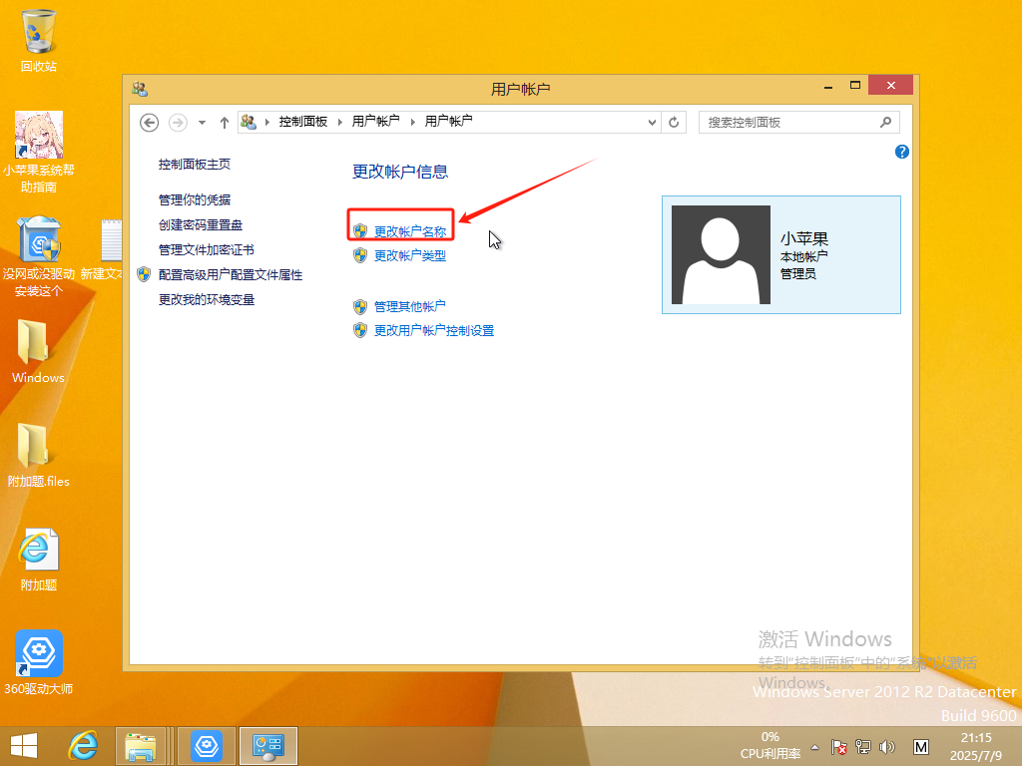Open 管理你的凭据 link

click(x=195, y=199)
